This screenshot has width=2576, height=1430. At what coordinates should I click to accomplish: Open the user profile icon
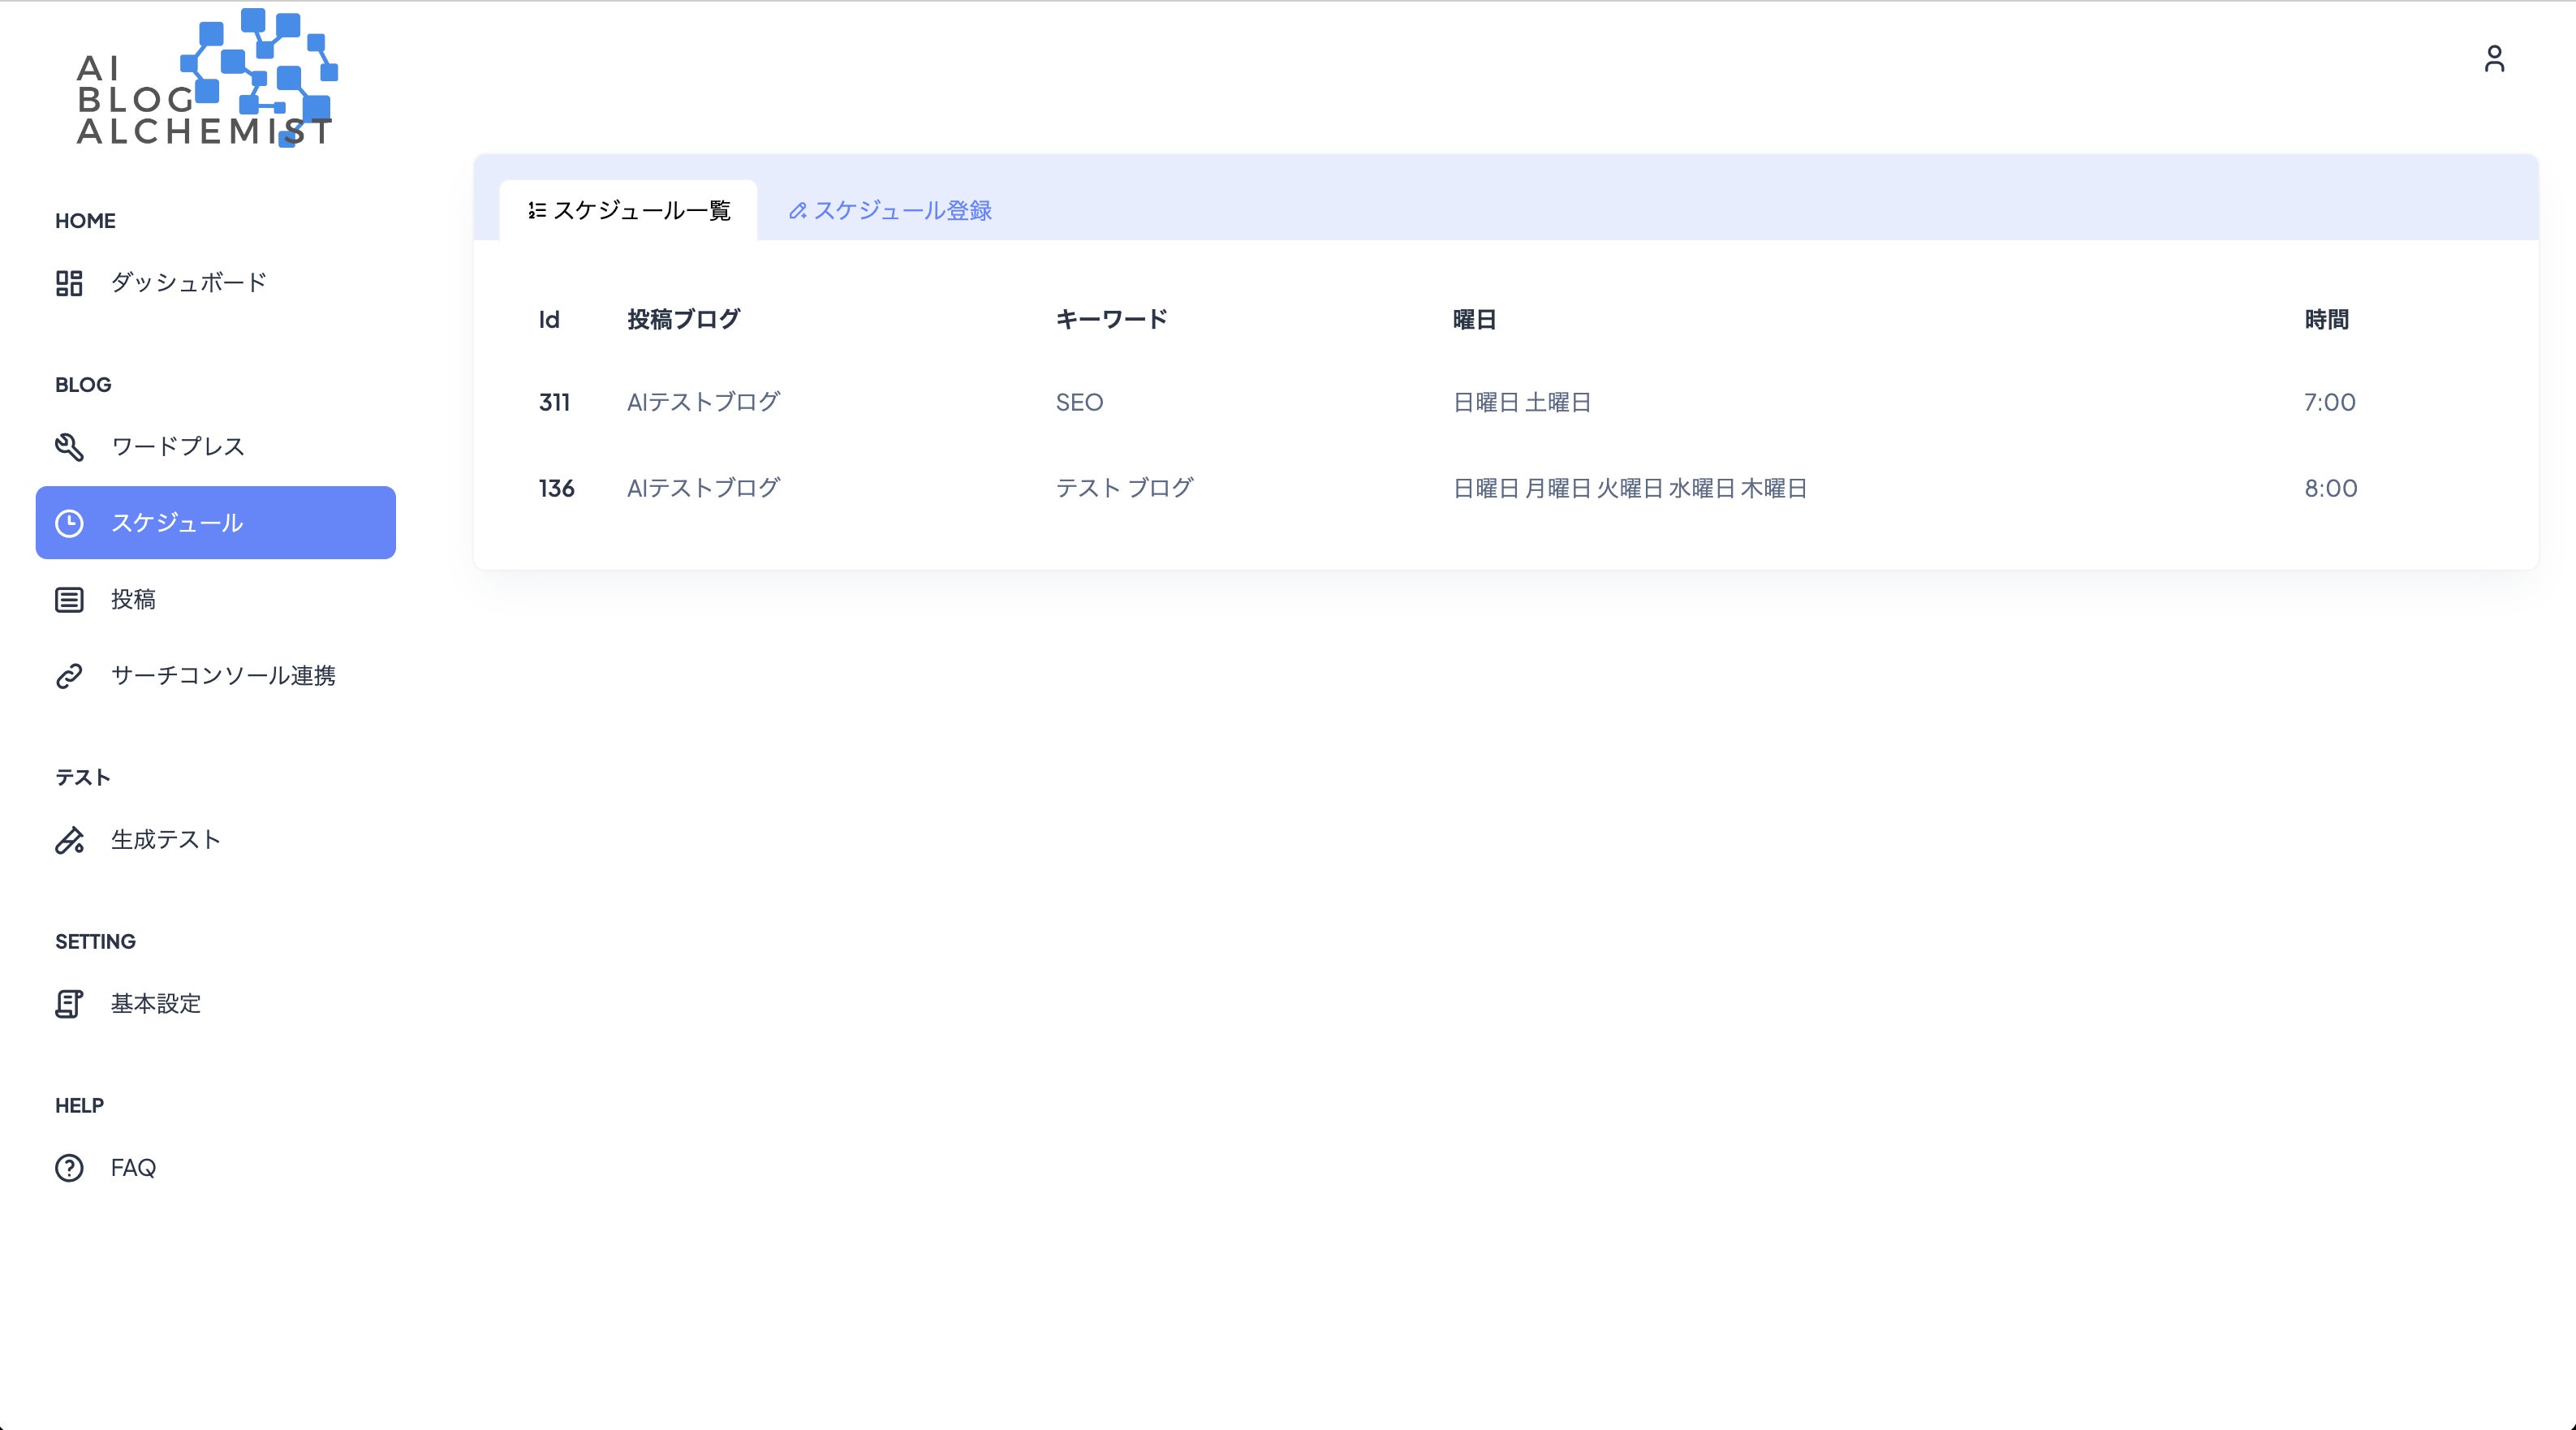2494,59
